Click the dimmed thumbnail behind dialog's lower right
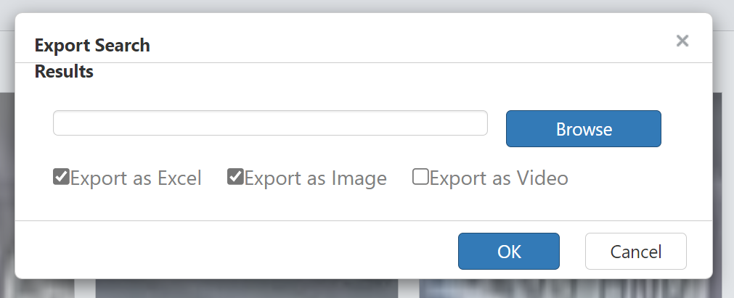The image size is (734, 298). [564, 288]
